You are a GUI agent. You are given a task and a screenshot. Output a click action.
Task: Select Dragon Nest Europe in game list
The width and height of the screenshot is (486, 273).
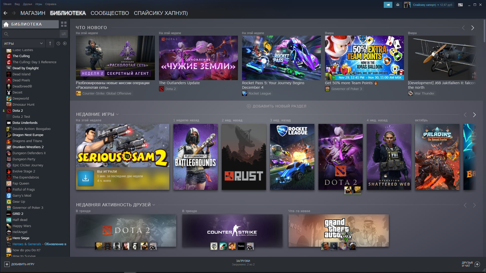(28, 135)
